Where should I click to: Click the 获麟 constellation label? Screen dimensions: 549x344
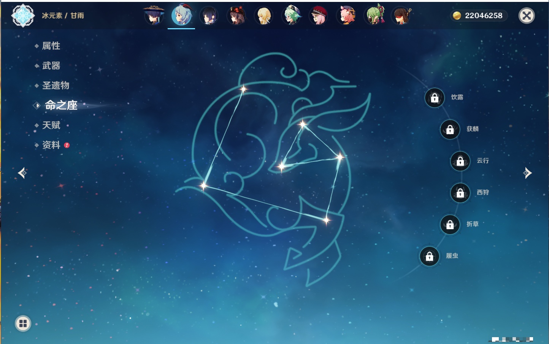[473, 129]
